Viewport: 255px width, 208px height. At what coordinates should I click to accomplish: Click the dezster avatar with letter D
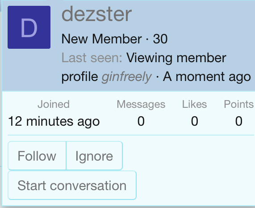[29, 27]
